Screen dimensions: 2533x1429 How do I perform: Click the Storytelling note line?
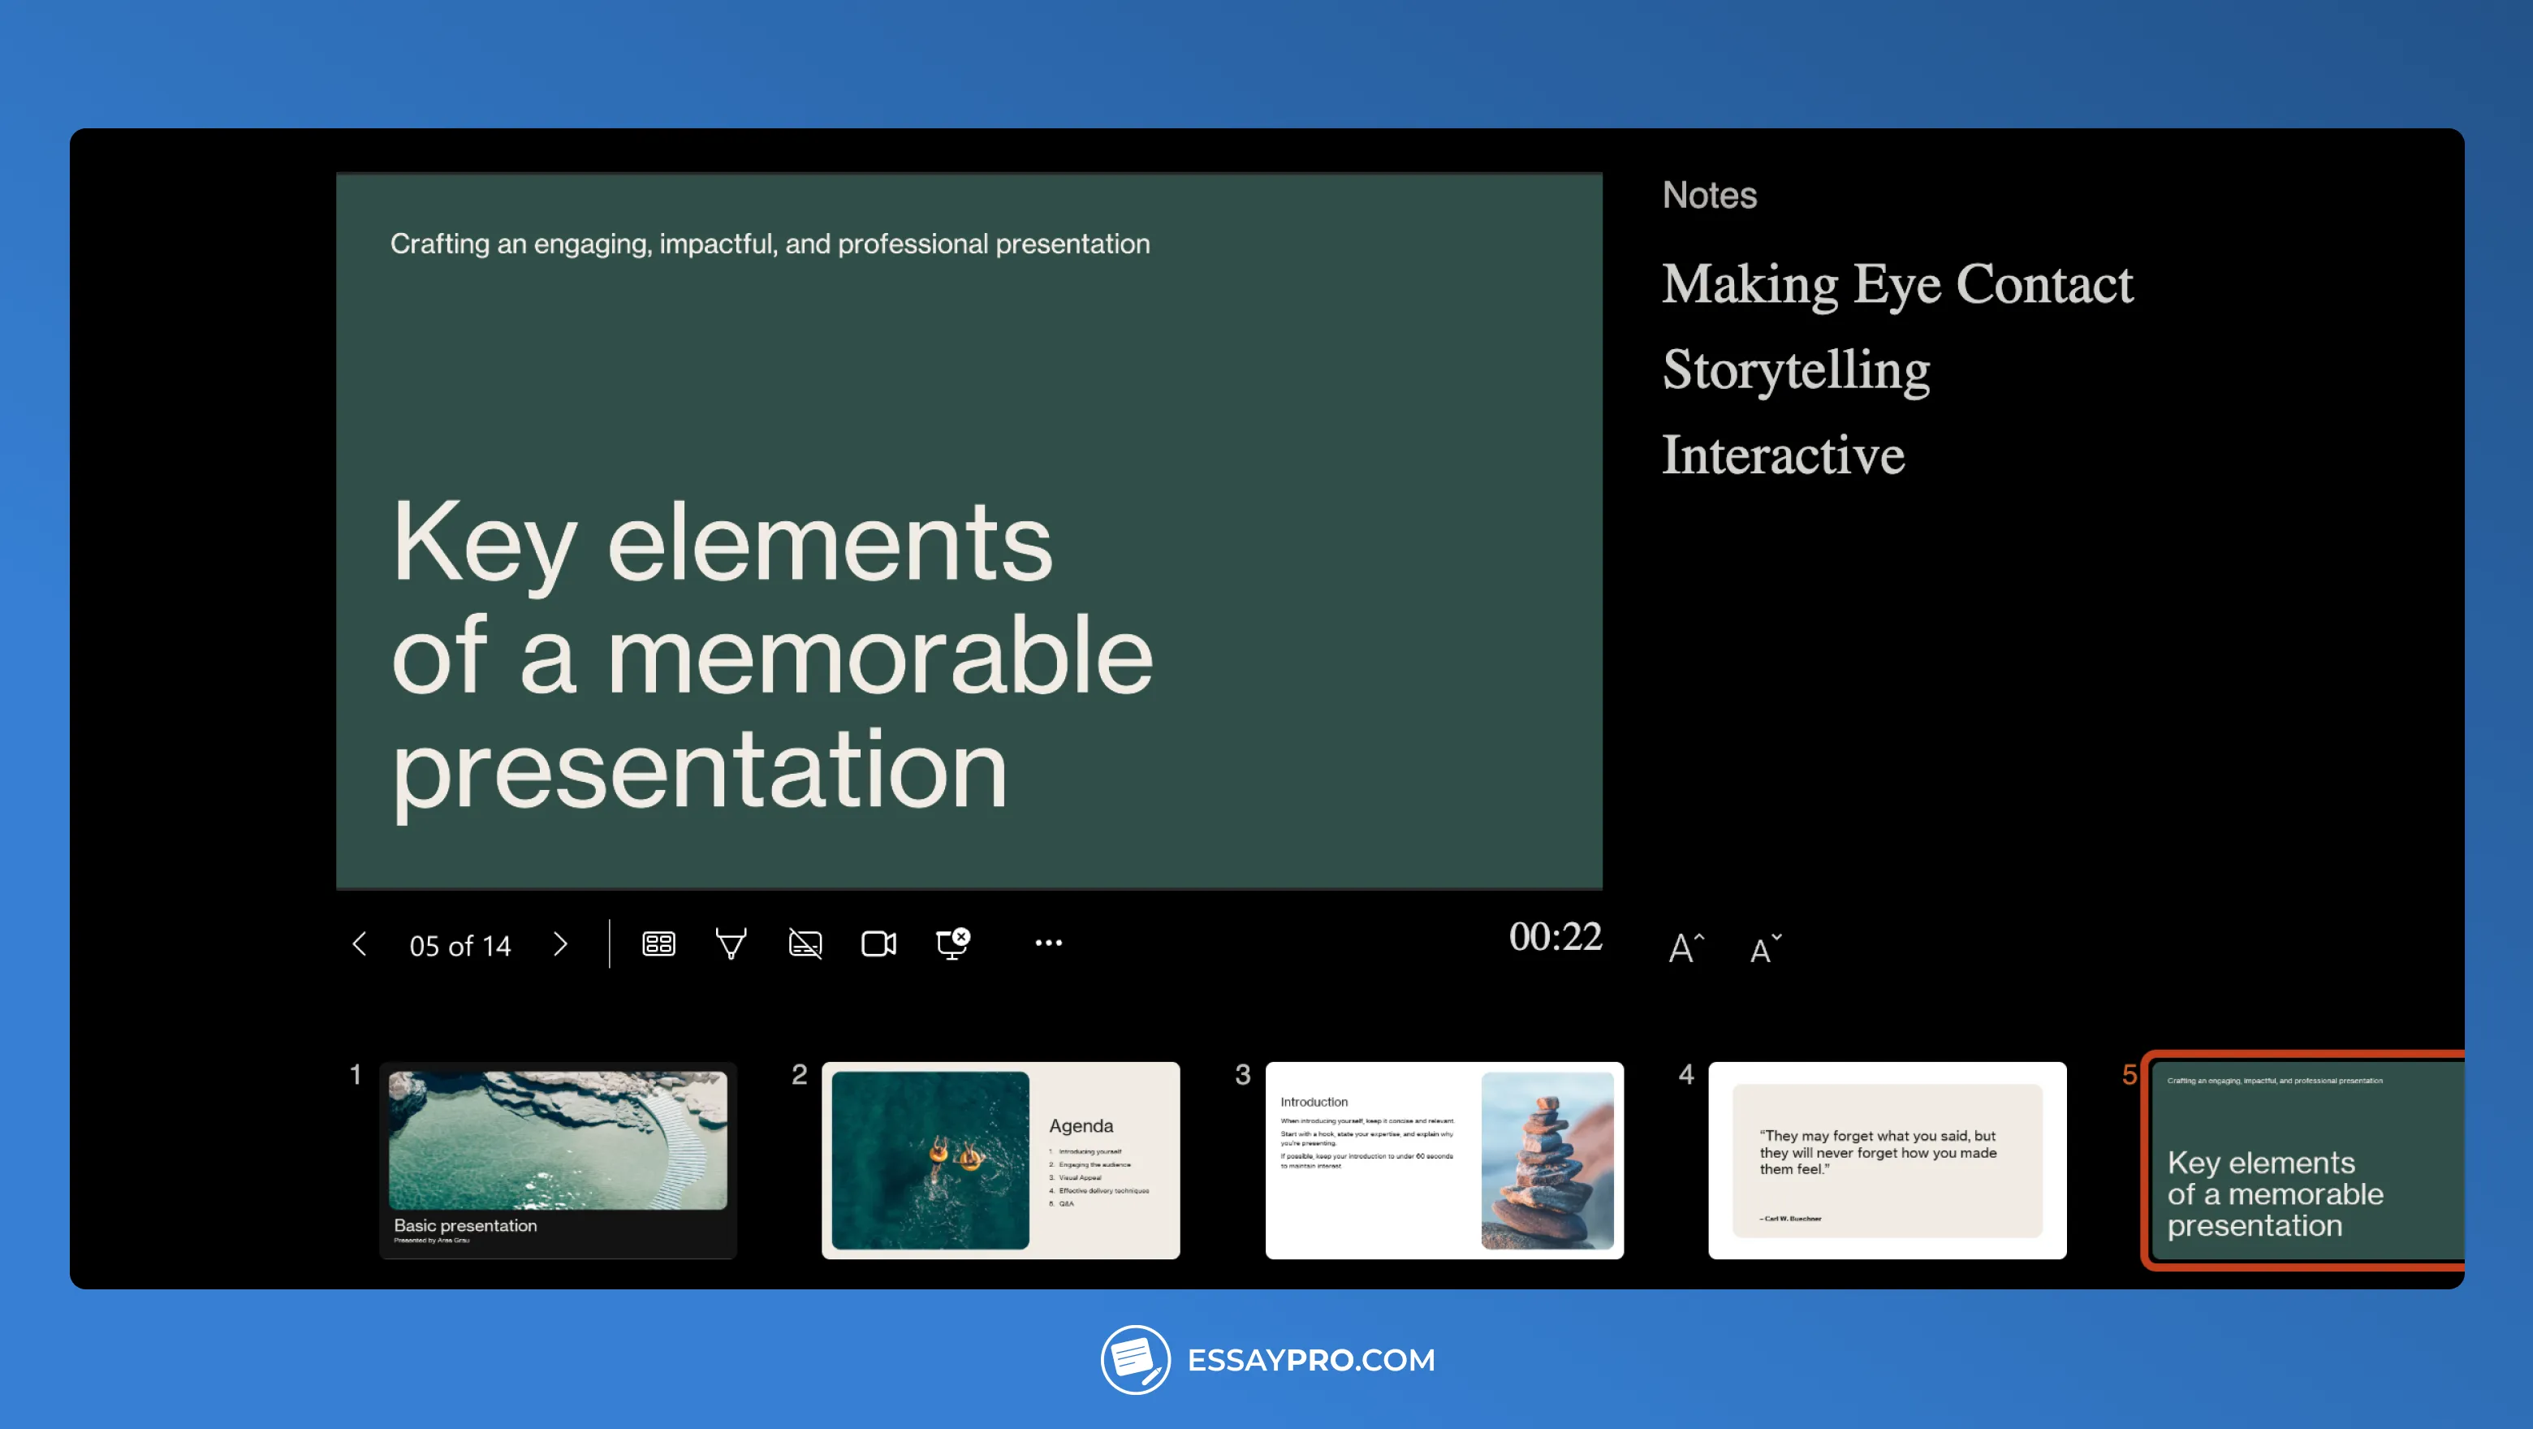[1796, 369]
